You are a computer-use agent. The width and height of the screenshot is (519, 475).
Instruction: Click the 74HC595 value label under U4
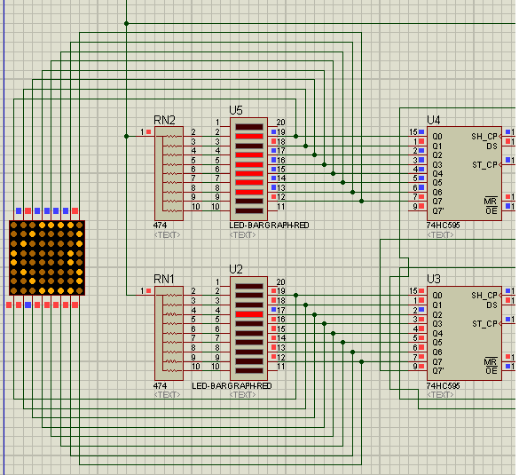pos(444,226)
